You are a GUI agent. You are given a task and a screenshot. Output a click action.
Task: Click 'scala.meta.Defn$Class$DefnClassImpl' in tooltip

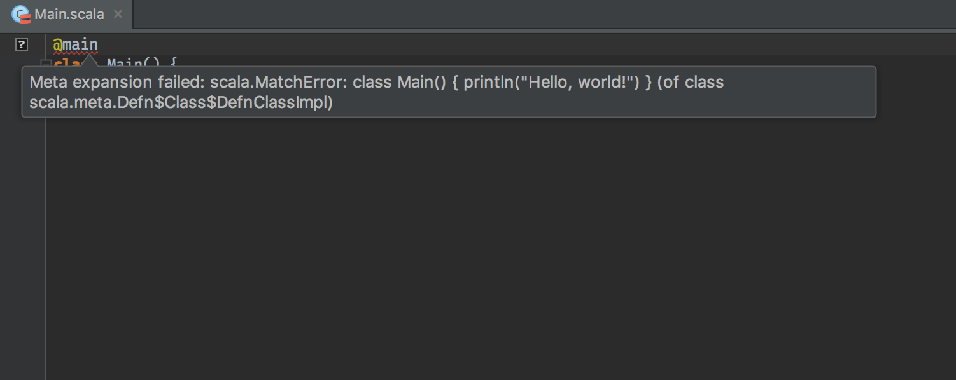click(x=181, y=103)
